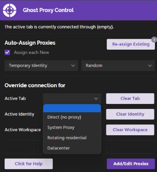The image size is (157, 172).
Task: Expand the Random selection dropdown
Action: (x=118, y=66)
